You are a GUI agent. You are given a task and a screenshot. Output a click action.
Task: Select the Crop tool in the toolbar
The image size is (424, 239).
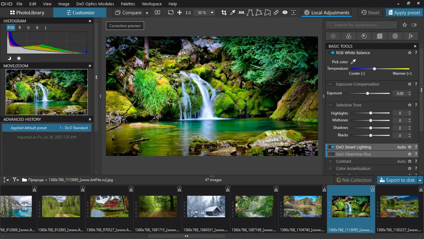pos(224,13)
